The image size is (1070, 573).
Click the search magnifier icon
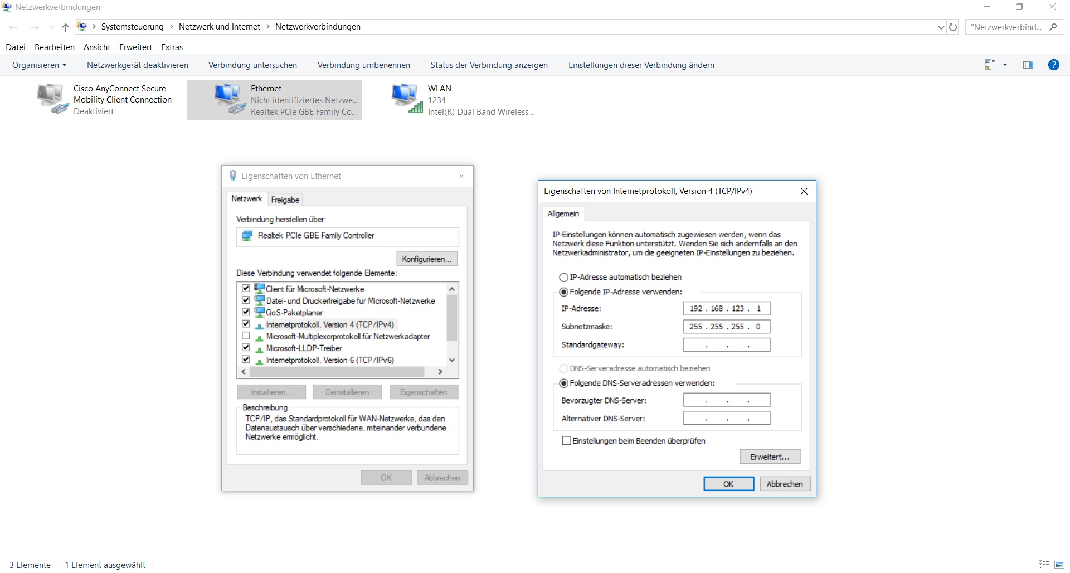tap(1053, 27)
